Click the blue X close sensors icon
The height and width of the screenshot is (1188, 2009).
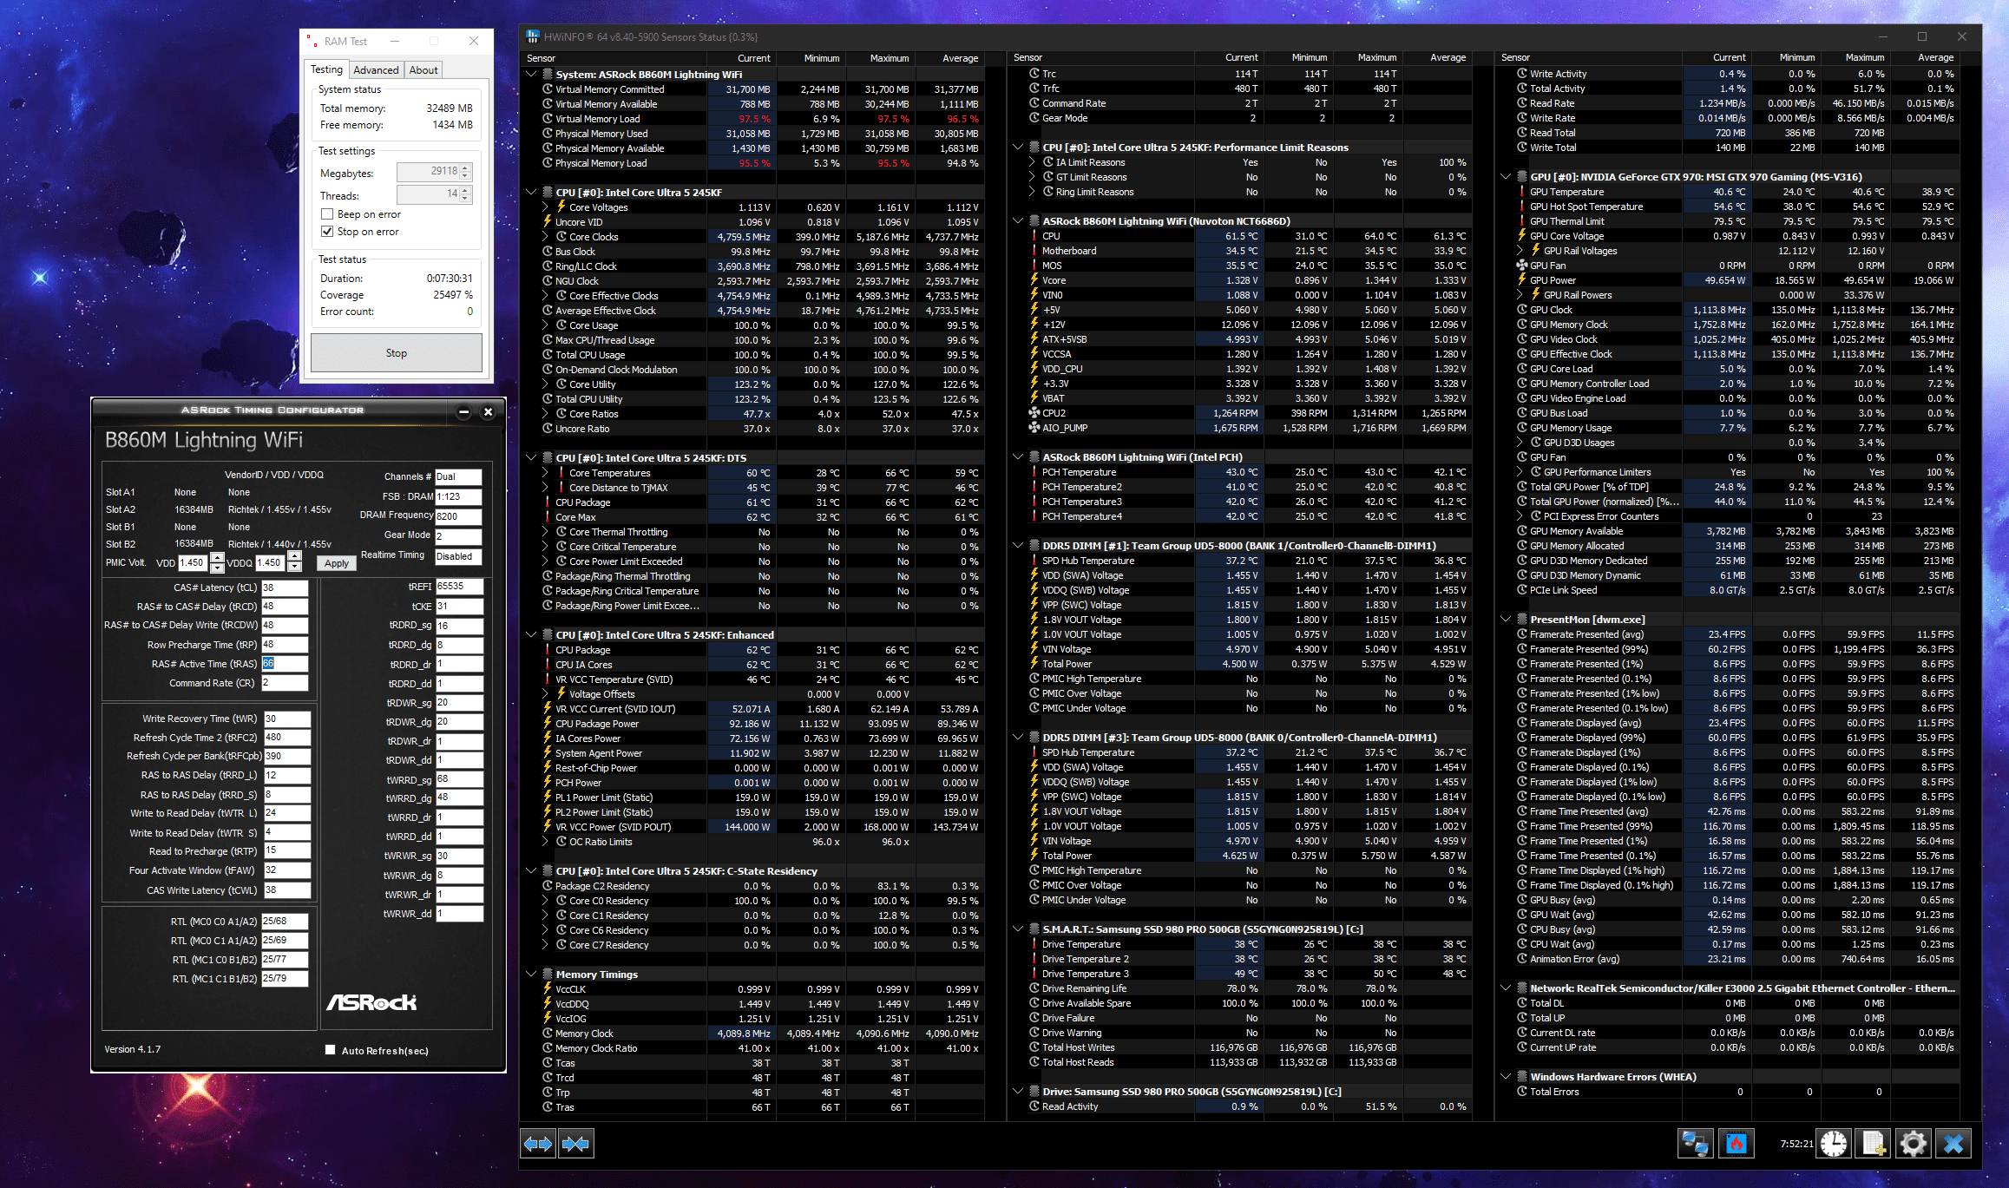click(x=1953, y=1144)
